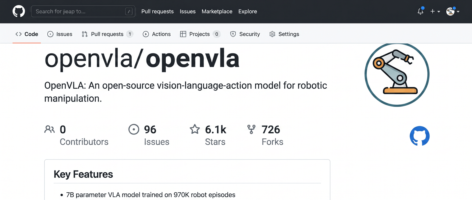The image size is (472, 200).
Task: Click the blue GitHub octocat logo
Action: click(420, 136)
